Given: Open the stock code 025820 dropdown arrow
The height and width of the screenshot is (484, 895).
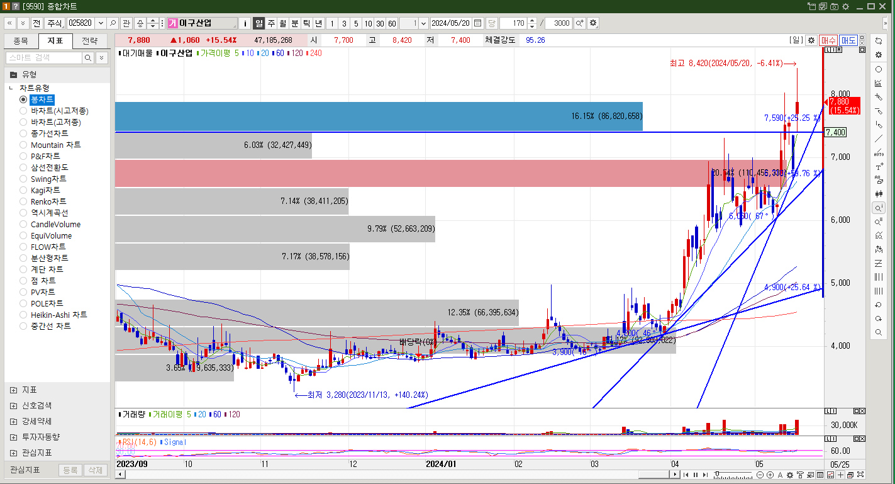Looking at the screenshot, I should (100, 23).
